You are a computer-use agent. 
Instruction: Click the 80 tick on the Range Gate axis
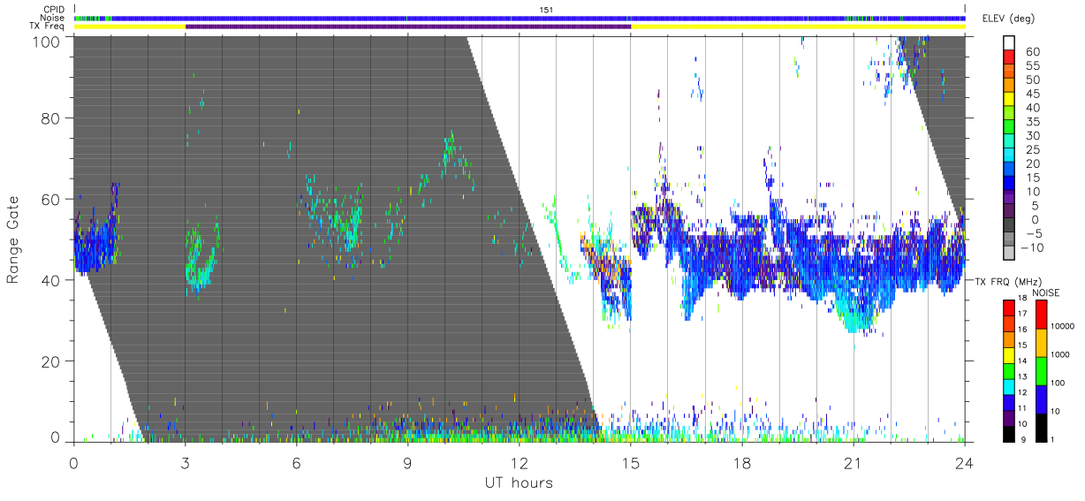(x=52, y=118)
